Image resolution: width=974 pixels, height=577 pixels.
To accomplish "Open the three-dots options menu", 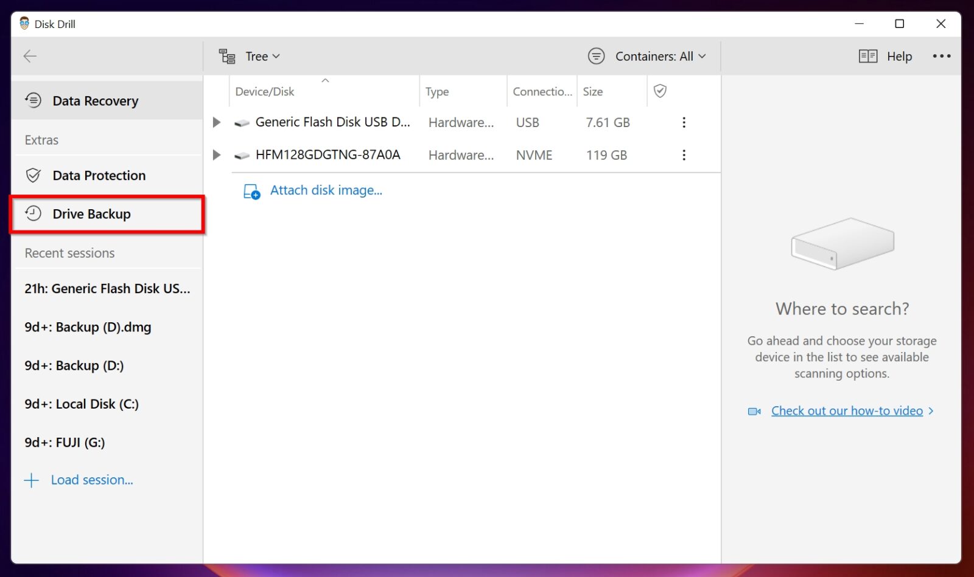I will 941,56.
